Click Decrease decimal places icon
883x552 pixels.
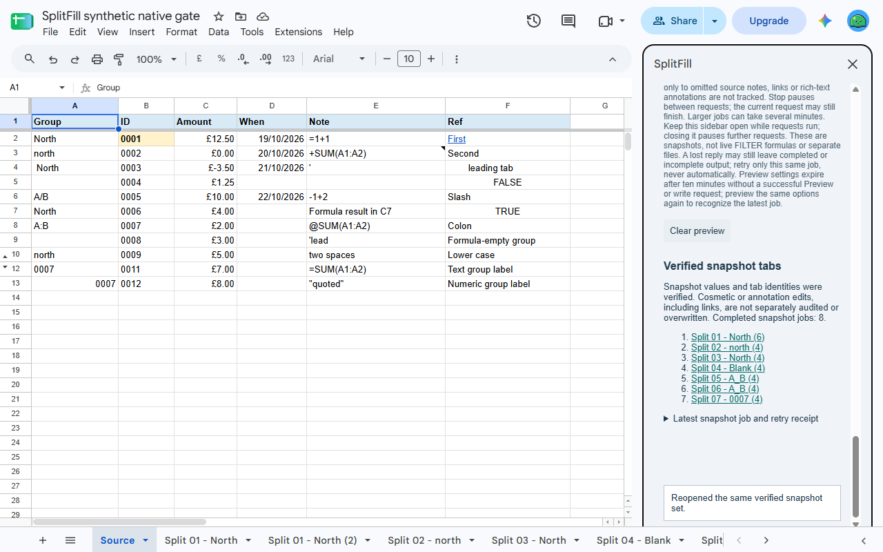[243, 59]
